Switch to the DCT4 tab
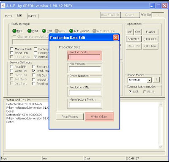Viewport: 169px width, 162px height. click(x=9, y=16)
